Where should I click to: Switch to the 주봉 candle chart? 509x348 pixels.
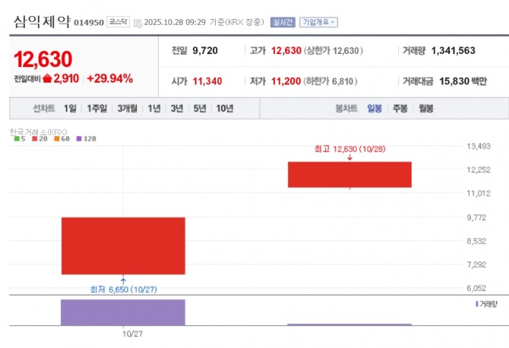click(x=400, y=109)
